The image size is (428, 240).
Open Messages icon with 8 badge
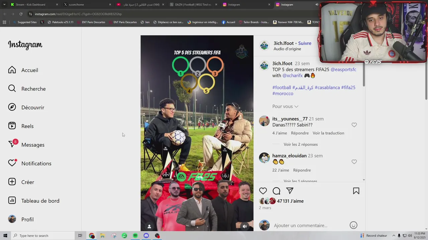point(12,144)
